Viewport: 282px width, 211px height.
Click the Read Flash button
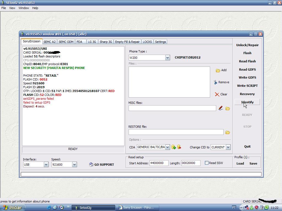(x=247, y=61)
